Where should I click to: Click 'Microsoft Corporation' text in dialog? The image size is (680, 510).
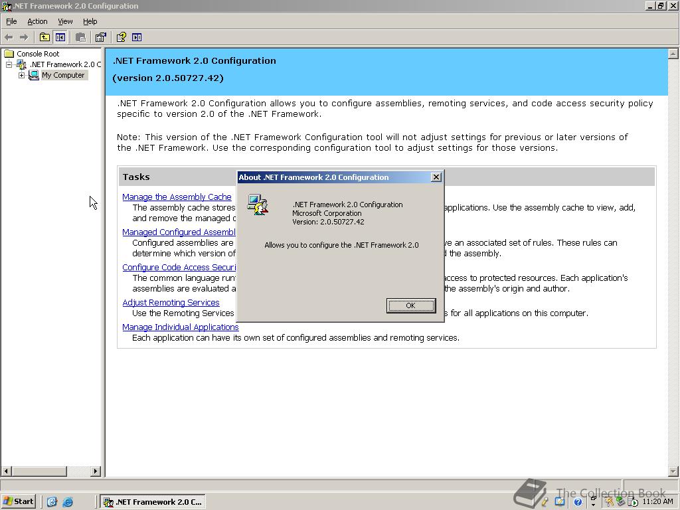(327, 213)
